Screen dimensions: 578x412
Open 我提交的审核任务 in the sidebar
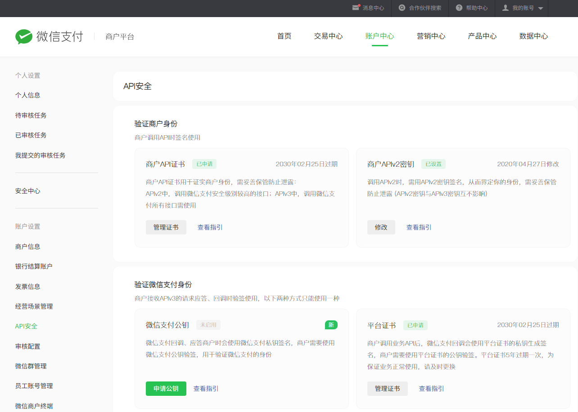point(41,155)
